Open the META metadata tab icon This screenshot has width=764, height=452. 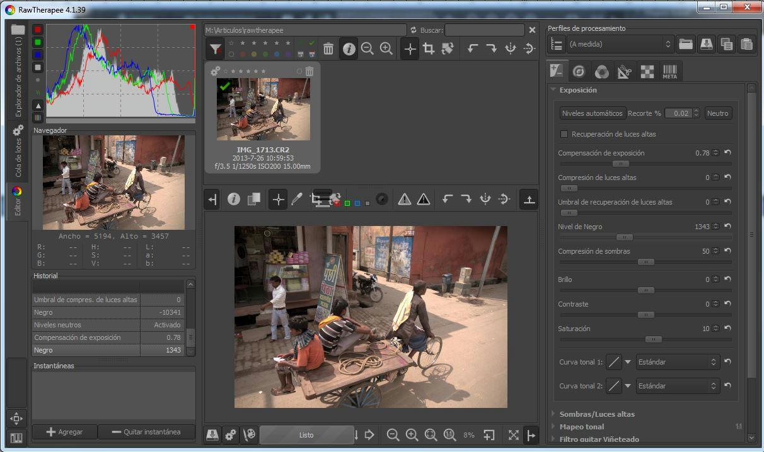[669, 72]
